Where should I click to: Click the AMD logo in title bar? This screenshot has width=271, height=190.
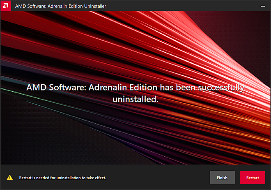(x=7, y=7)
